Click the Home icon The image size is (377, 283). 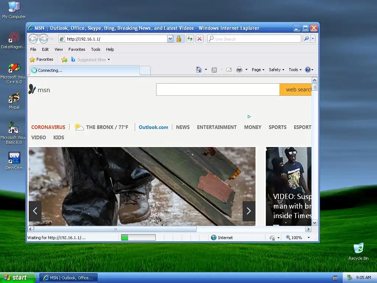[198, 70]
